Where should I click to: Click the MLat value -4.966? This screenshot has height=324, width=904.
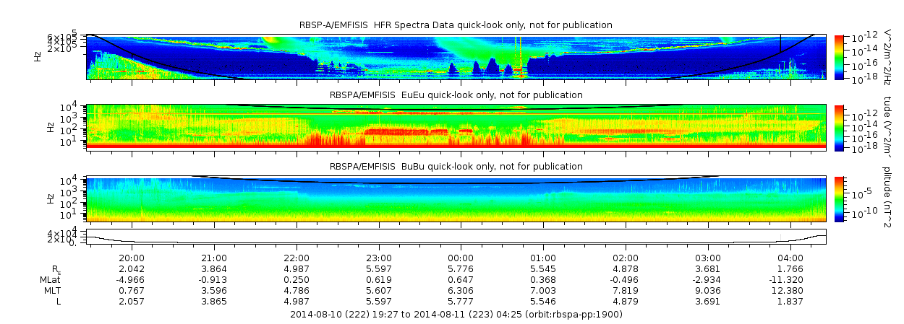point(130,279)
